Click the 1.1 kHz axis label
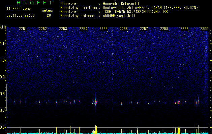The width and height of the screenshot is (212, 134). 3,44
